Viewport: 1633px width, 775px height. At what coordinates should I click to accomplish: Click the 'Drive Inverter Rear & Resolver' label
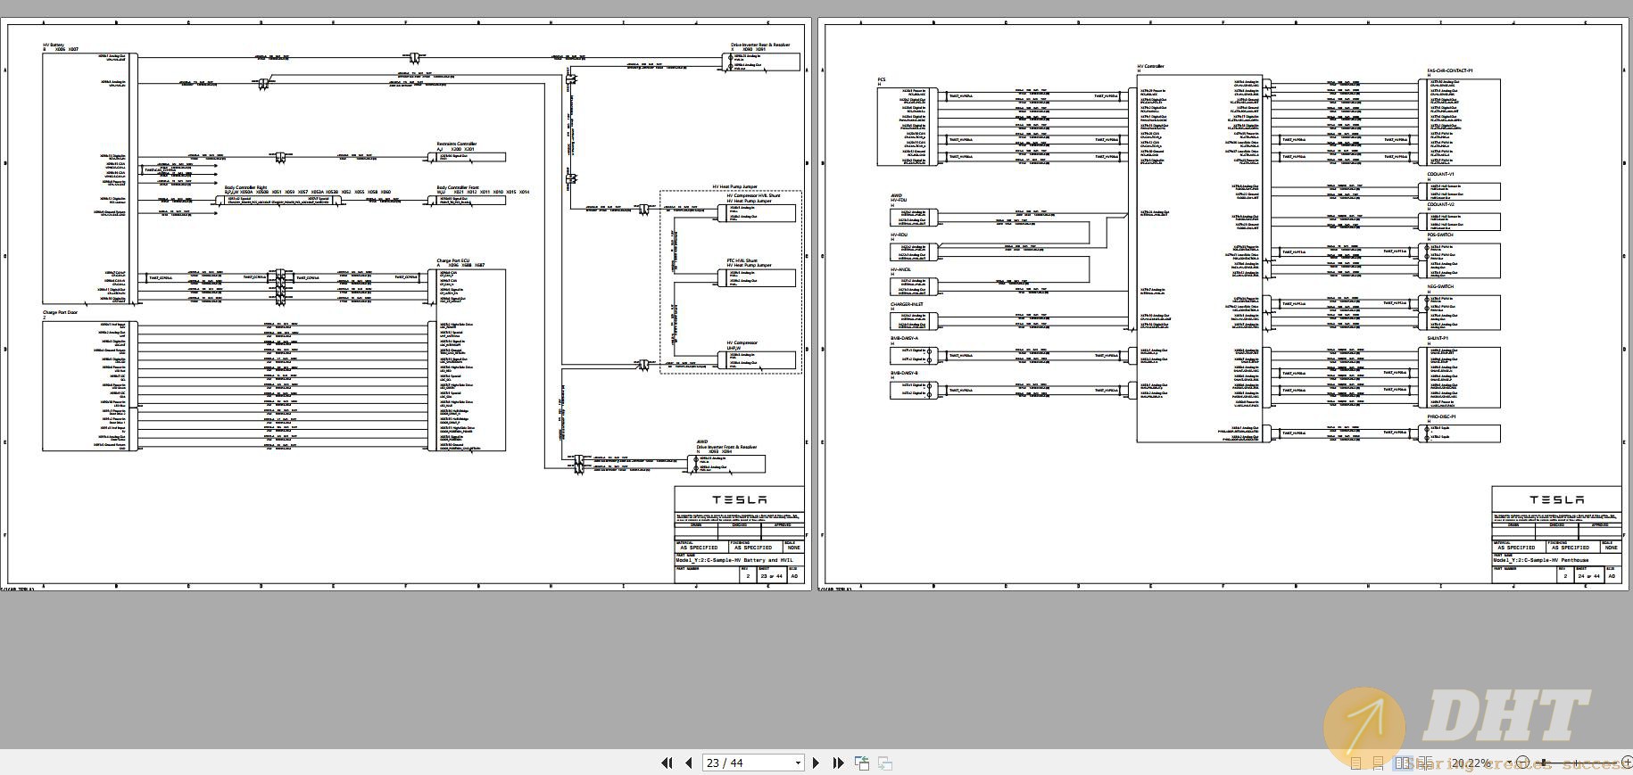tap(760, 44)
